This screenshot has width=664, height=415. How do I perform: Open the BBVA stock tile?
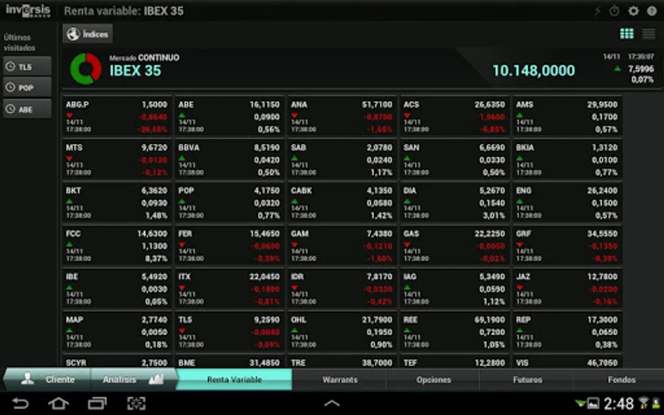[230, 159]
